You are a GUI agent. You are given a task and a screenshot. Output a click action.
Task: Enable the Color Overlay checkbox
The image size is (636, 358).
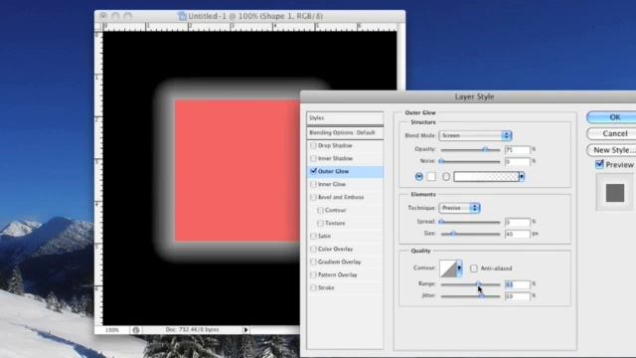313,249
